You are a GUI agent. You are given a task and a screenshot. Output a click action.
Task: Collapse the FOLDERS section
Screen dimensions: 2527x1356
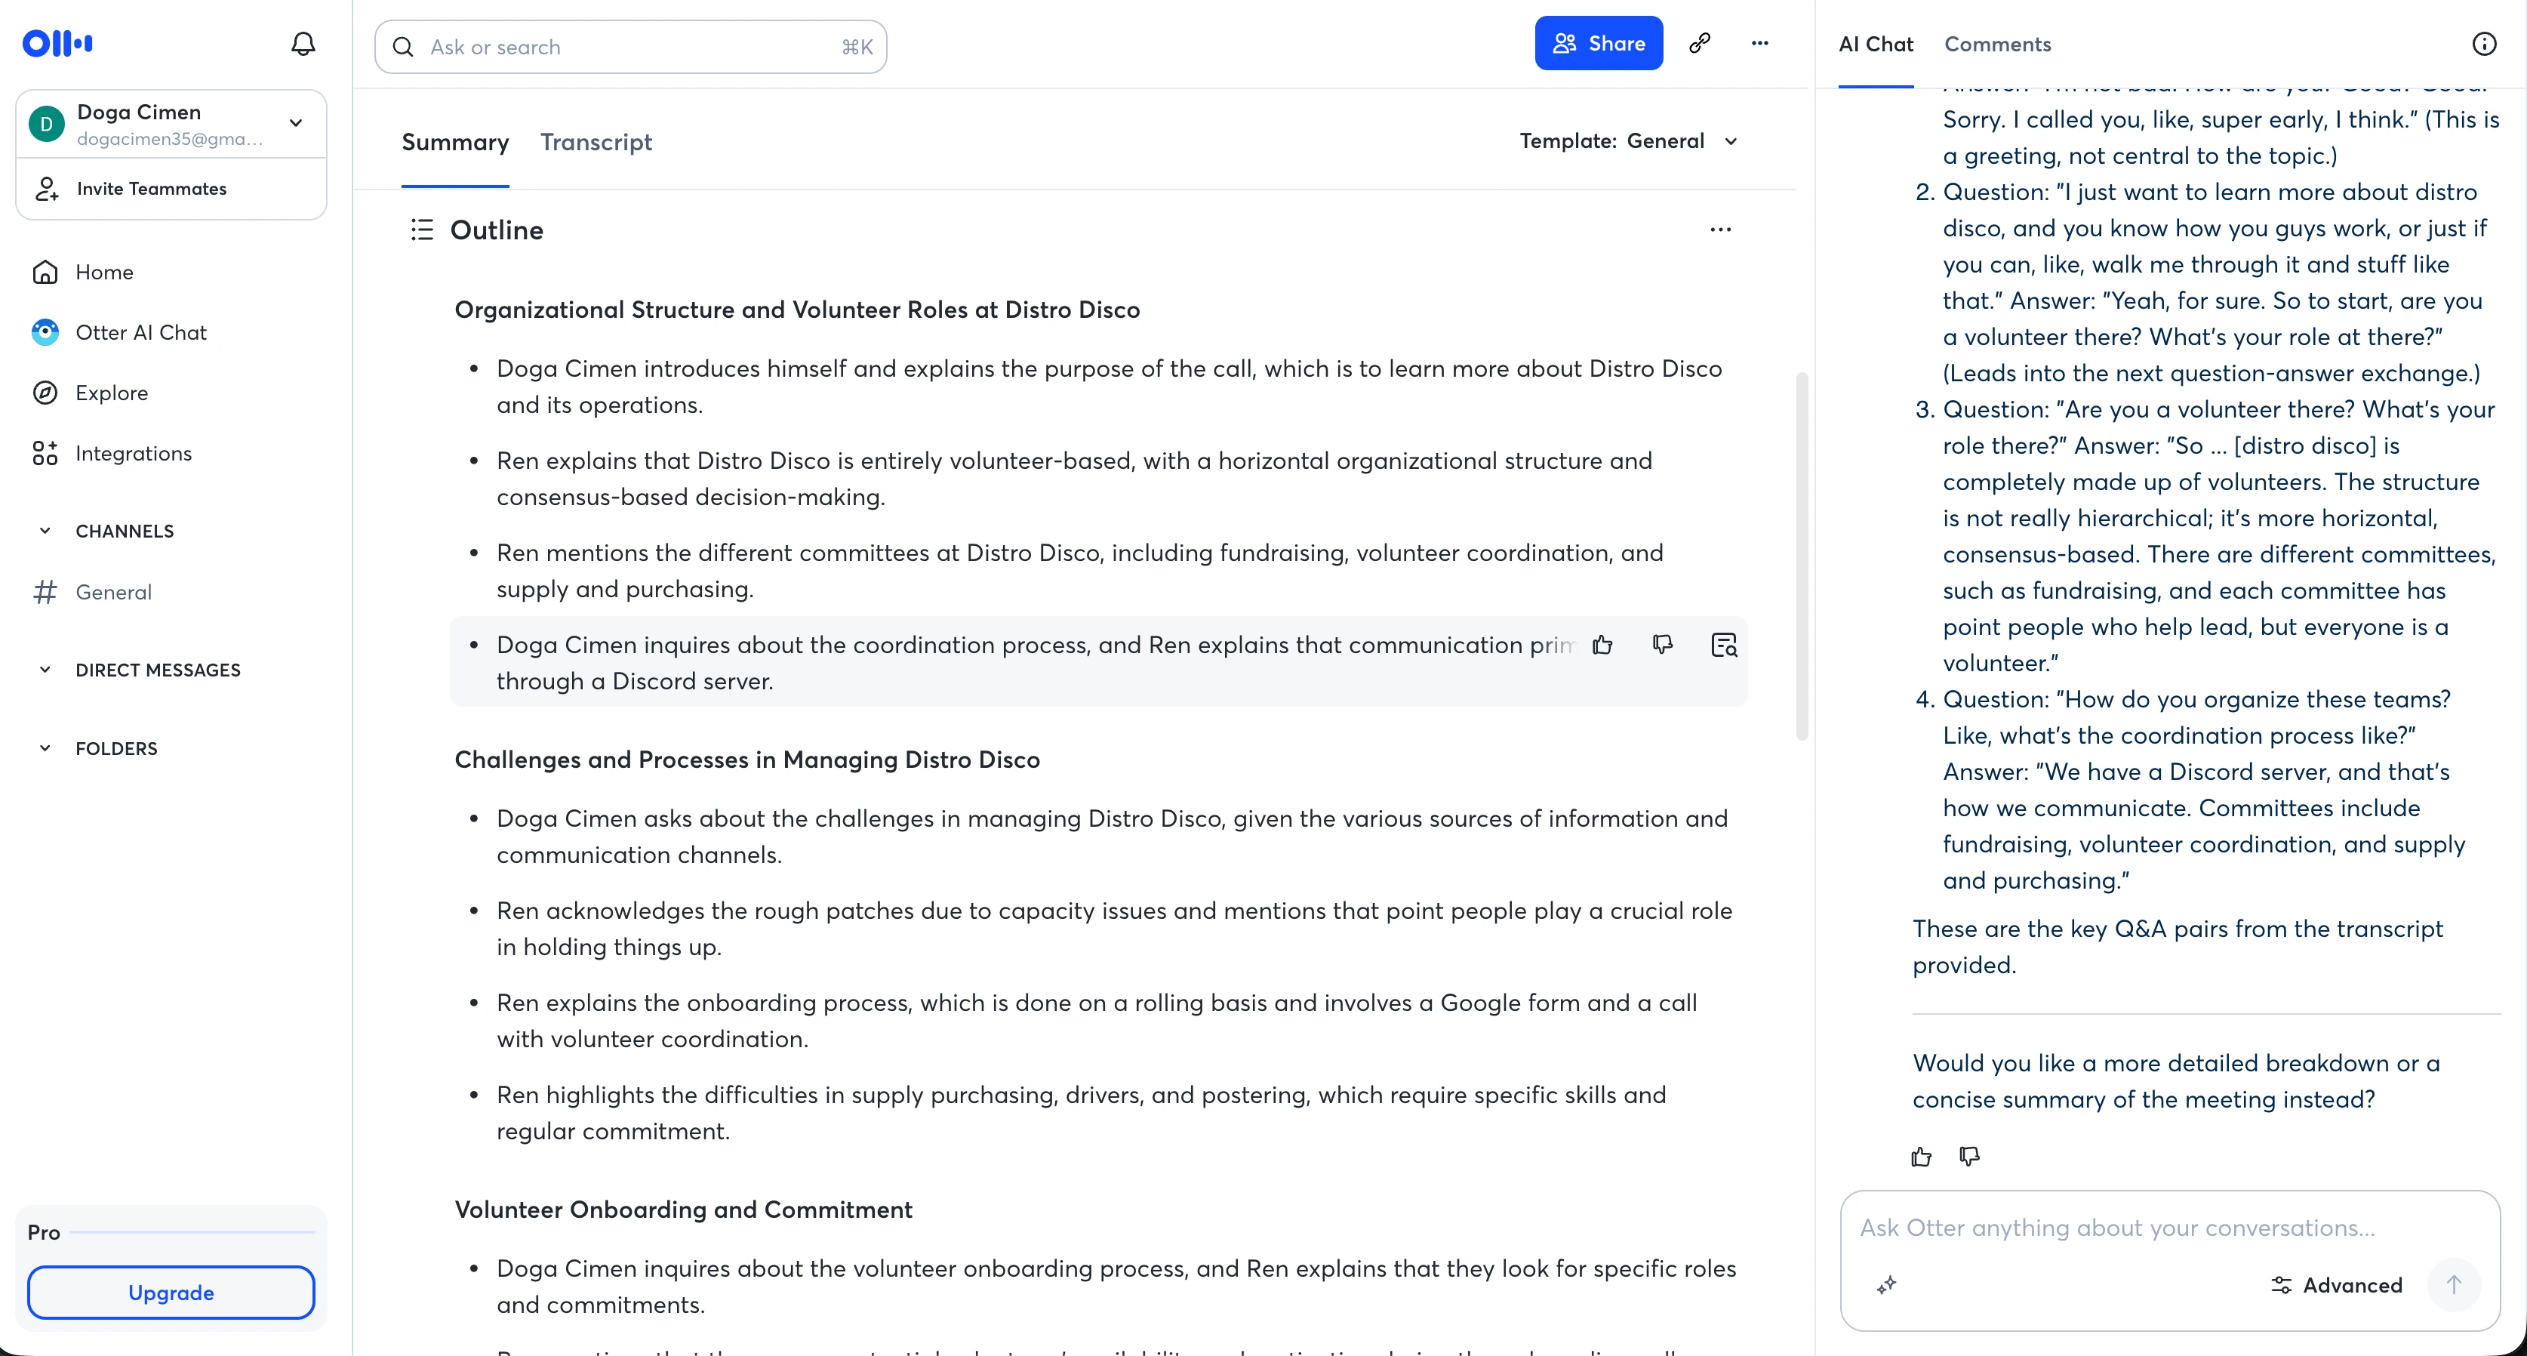point(44,749)
